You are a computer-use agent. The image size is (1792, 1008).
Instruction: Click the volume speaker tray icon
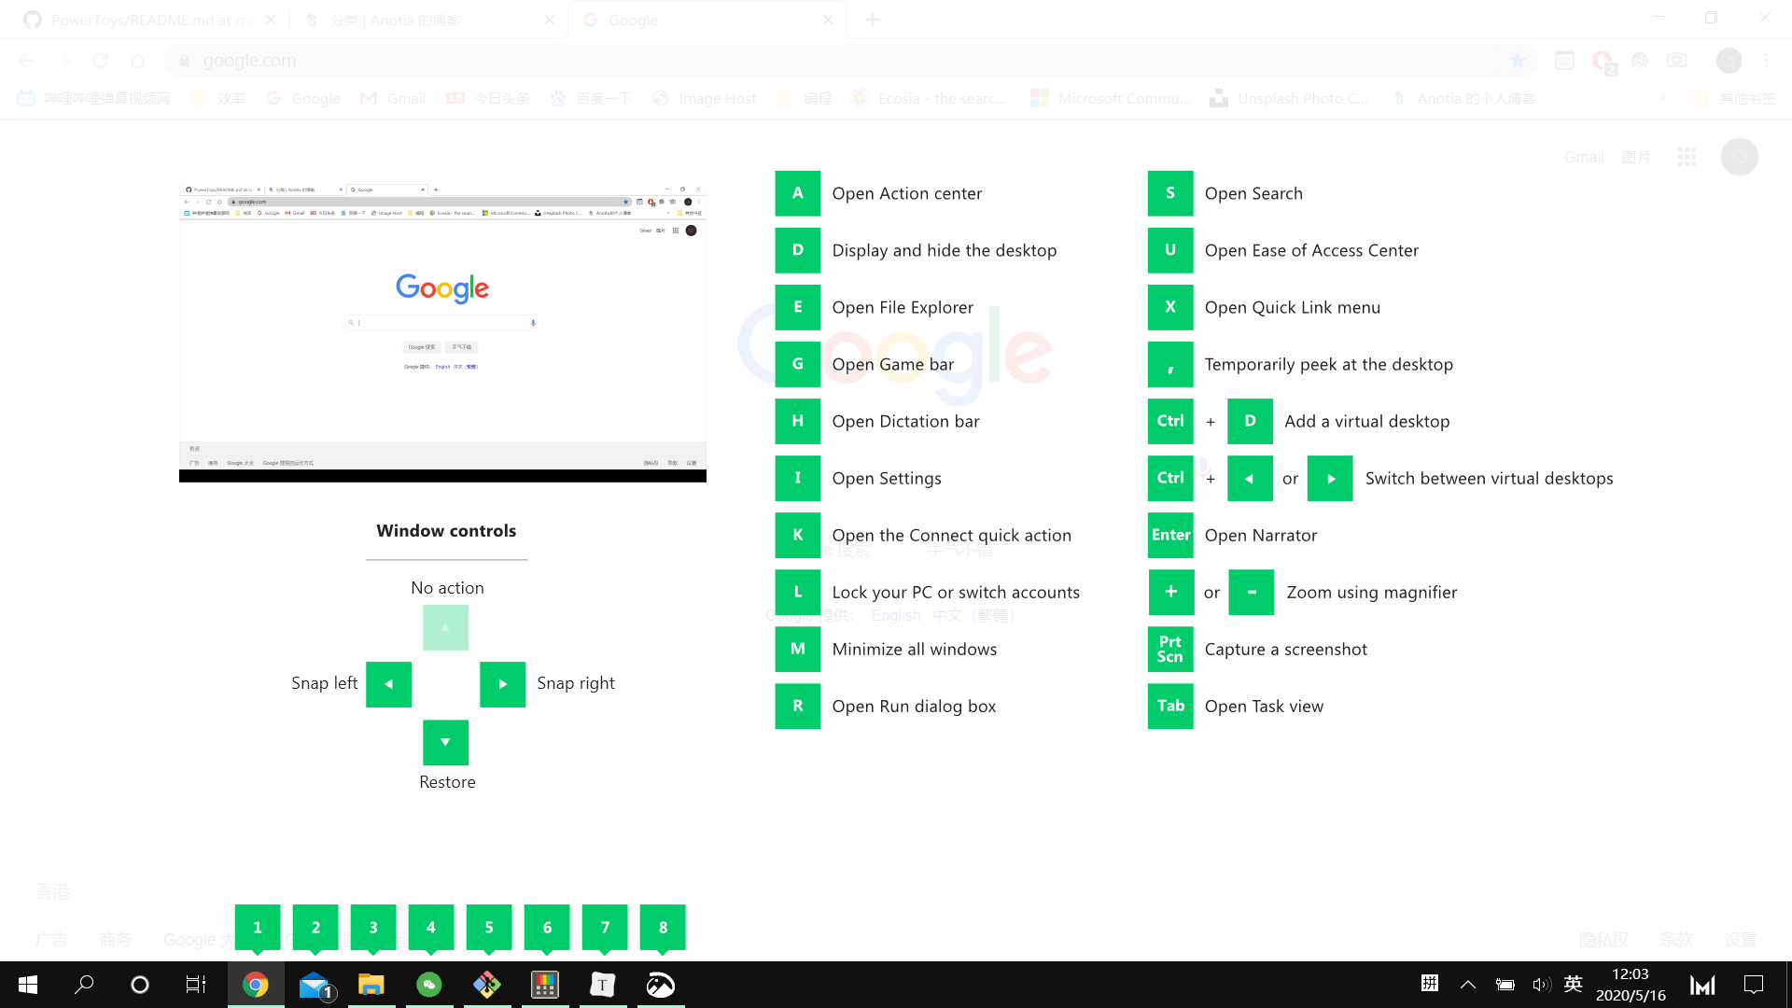coord(1541,985)
